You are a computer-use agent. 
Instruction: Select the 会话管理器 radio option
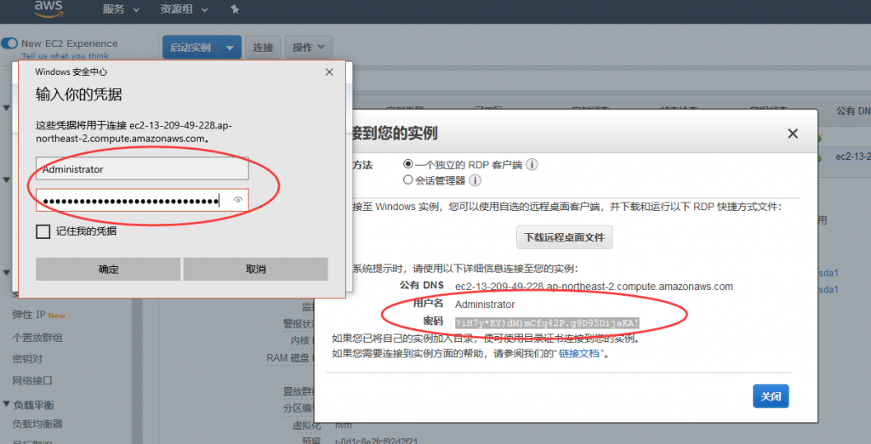[408, 180]
